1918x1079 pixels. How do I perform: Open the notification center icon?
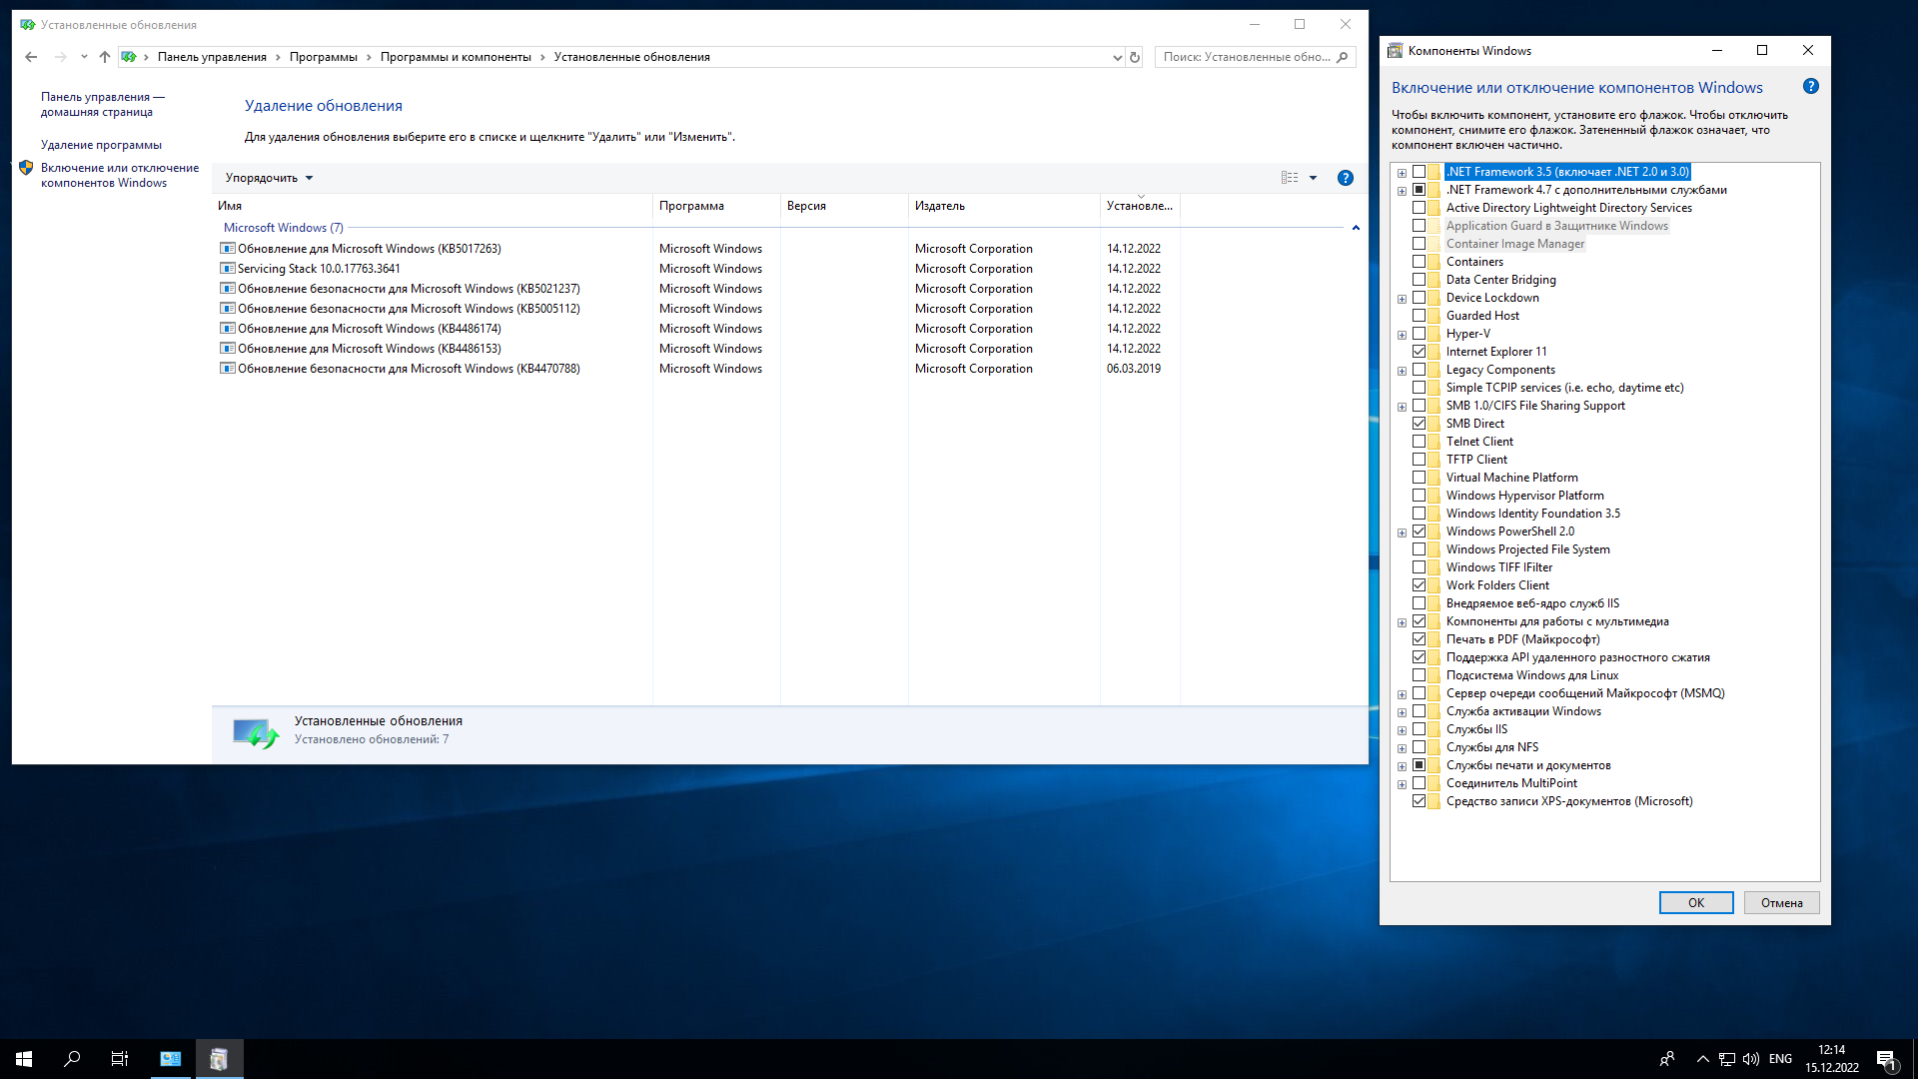[x=1885, y=1059]
